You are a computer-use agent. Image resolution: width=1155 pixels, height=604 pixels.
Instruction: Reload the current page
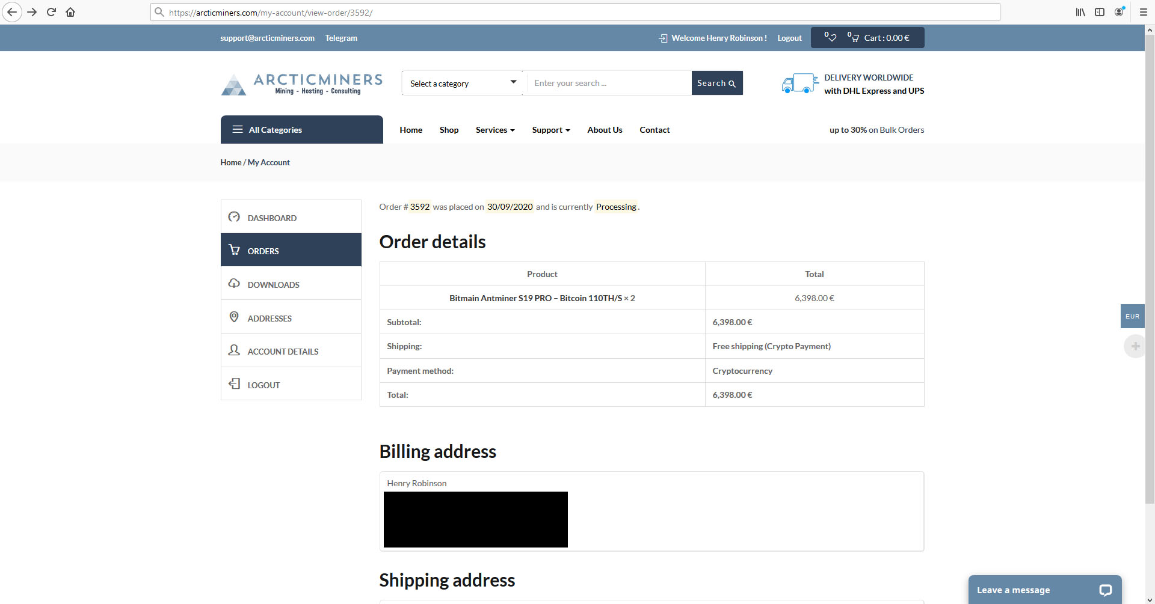pos(51,12)
